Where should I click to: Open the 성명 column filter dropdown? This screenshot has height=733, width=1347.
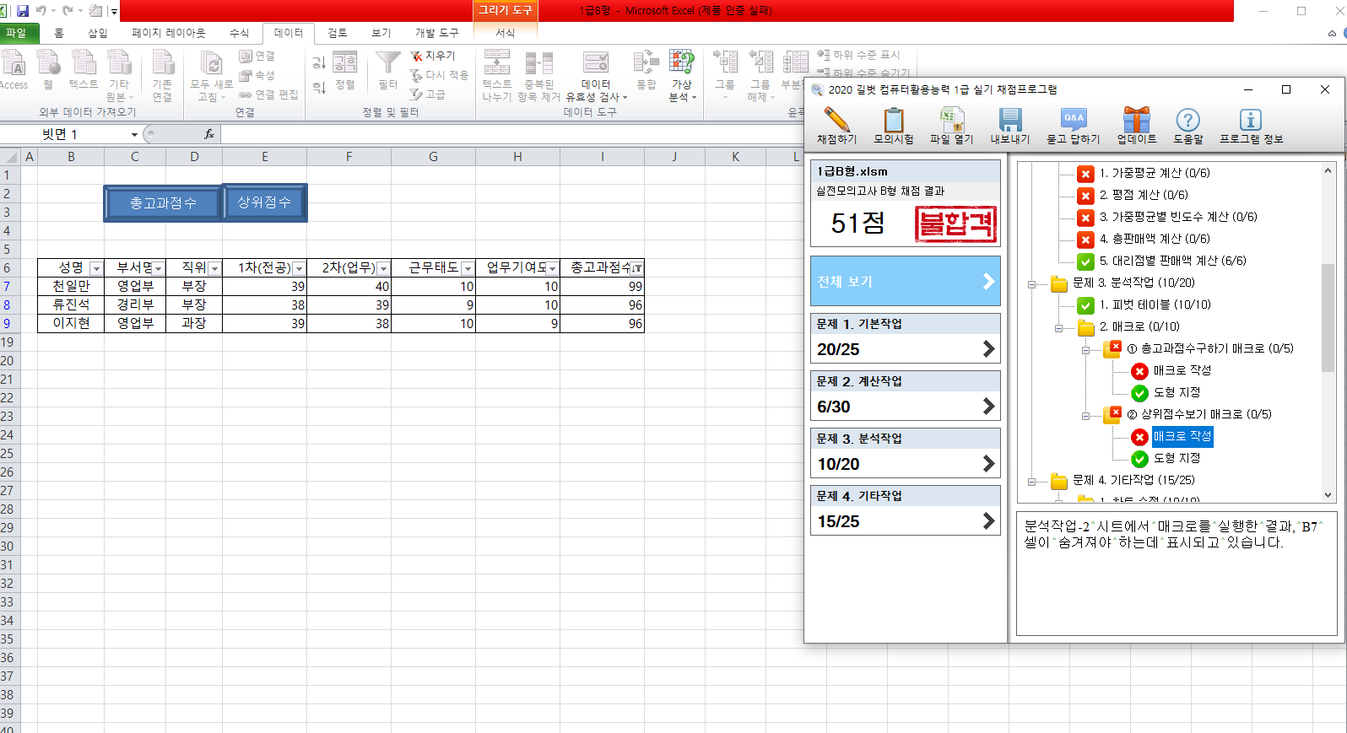pyautogui.click(x=95, y=268)
